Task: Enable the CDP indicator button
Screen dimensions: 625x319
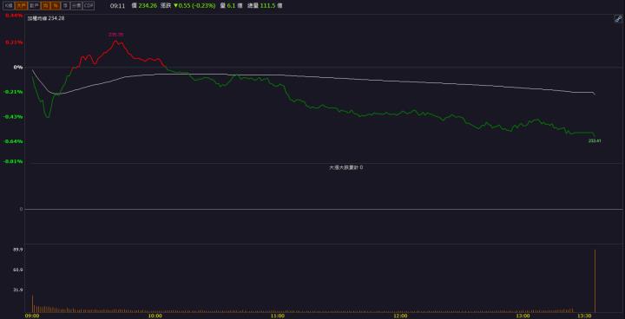Action: click(x=89, y=5)
